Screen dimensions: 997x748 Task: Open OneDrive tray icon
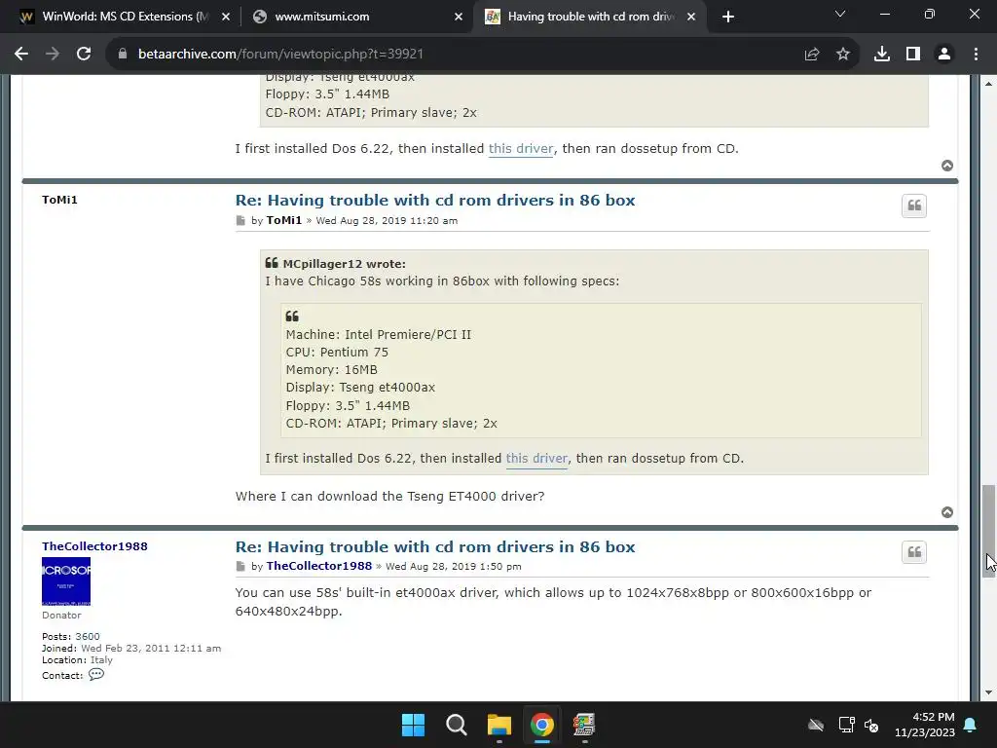coord(816,725)
